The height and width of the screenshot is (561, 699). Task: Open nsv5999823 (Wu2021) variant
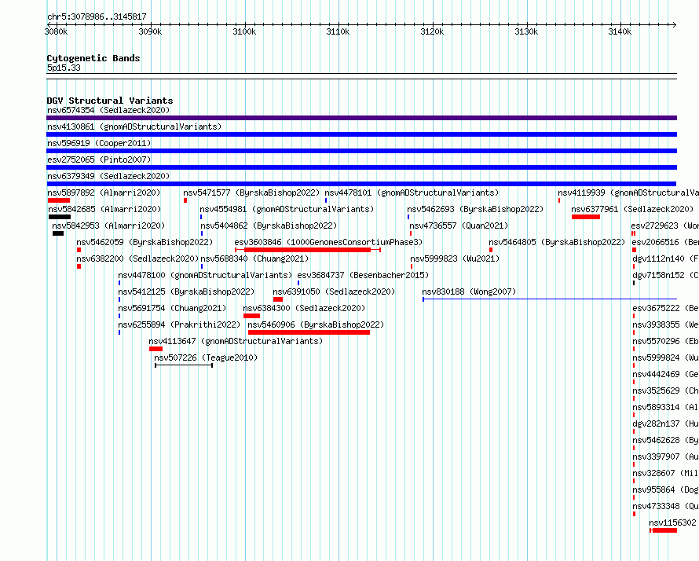coord(455,258)
